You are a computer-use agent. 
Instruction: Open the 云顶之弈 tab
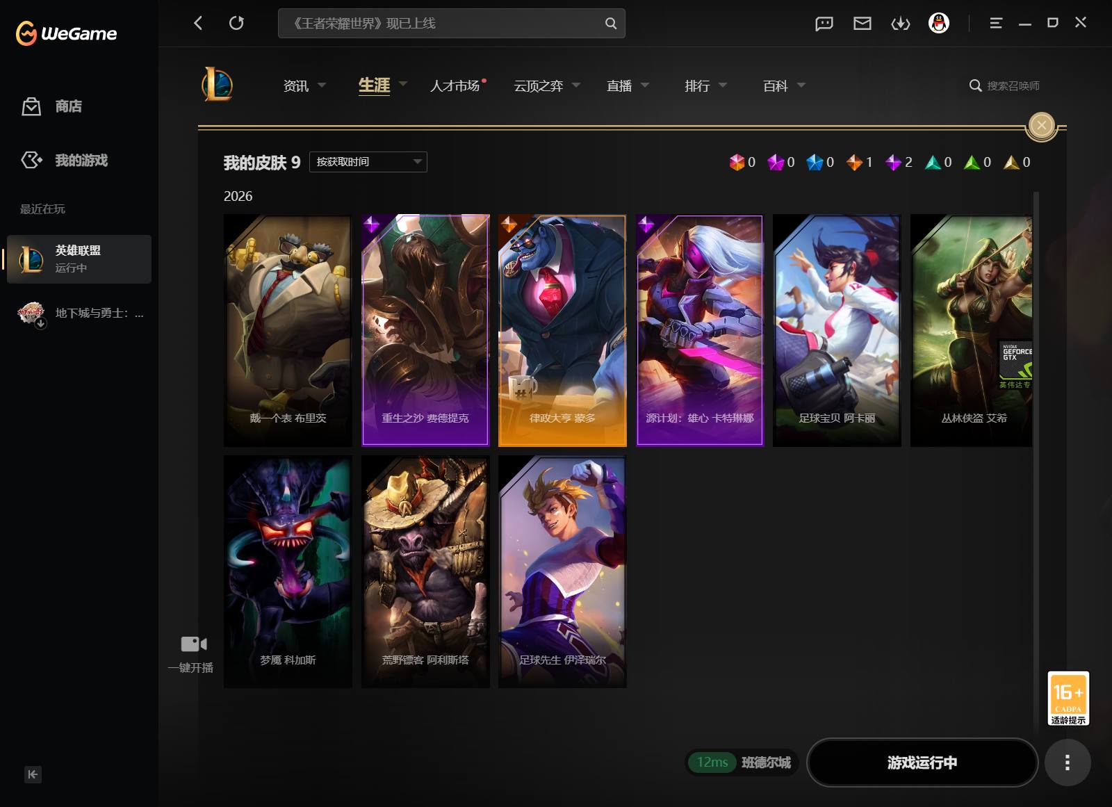[x=539, y=85]
